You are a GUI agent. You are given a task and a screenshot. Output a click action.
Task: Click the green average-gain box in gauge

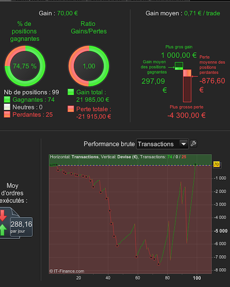(179, 66)
